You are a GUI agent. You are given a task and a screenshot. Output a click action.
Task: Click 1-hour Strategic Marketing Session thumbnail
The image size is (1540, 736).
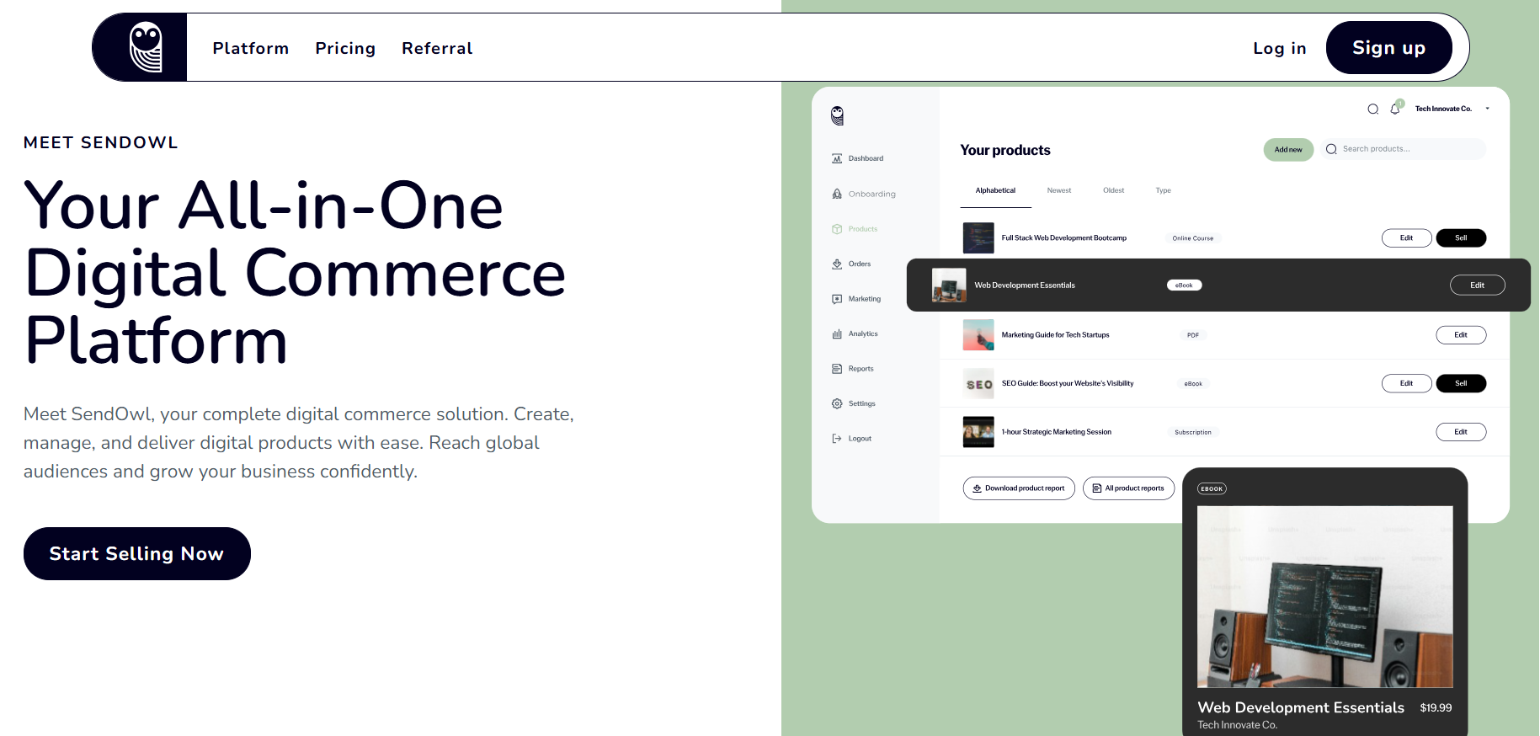[978, 432]
